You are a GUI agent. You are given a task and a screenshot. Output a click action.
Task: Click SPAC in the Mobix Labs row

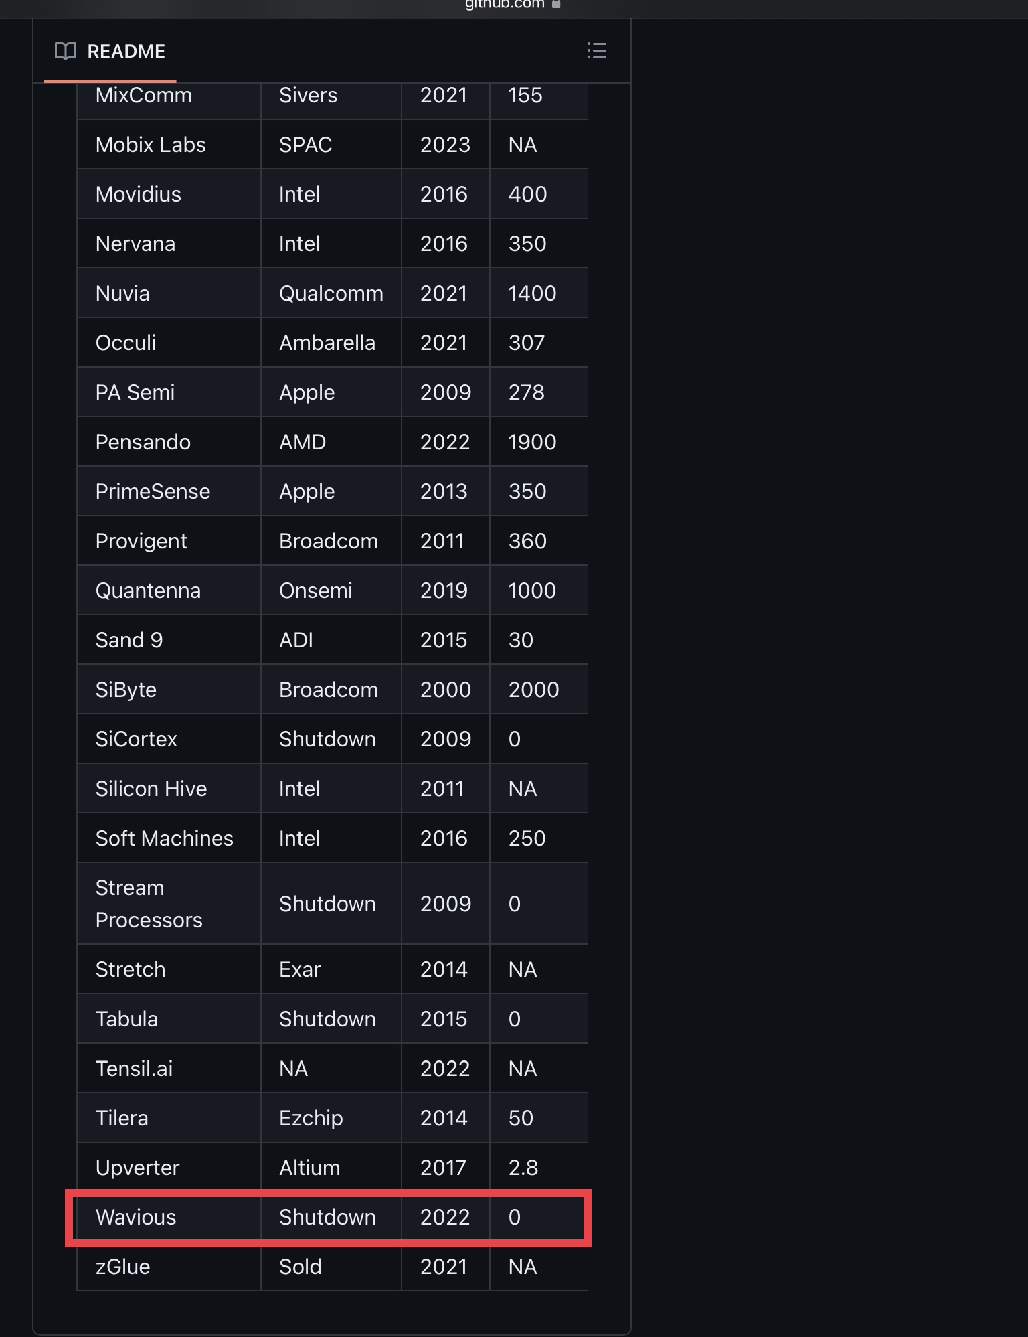[305, 145]
